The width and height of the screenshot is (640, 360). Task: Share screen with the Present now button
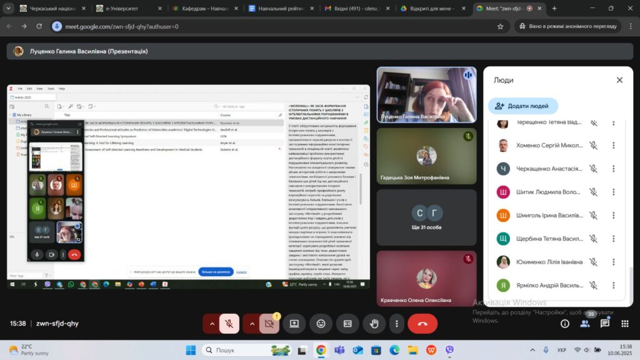[x=294, y=324]
